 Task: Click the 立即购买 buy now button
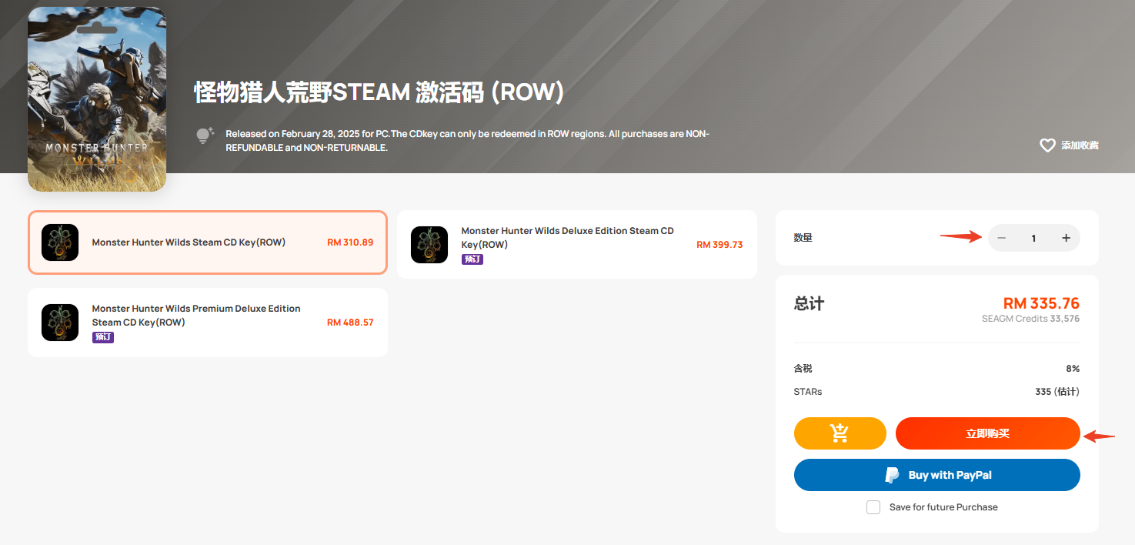(x=988, y=433)
